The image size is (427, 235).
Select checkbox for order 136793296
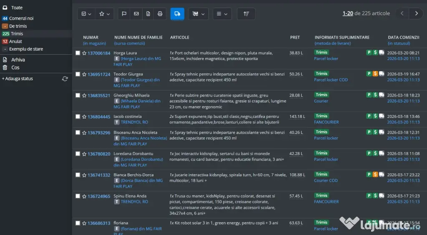tap(78, 132)
